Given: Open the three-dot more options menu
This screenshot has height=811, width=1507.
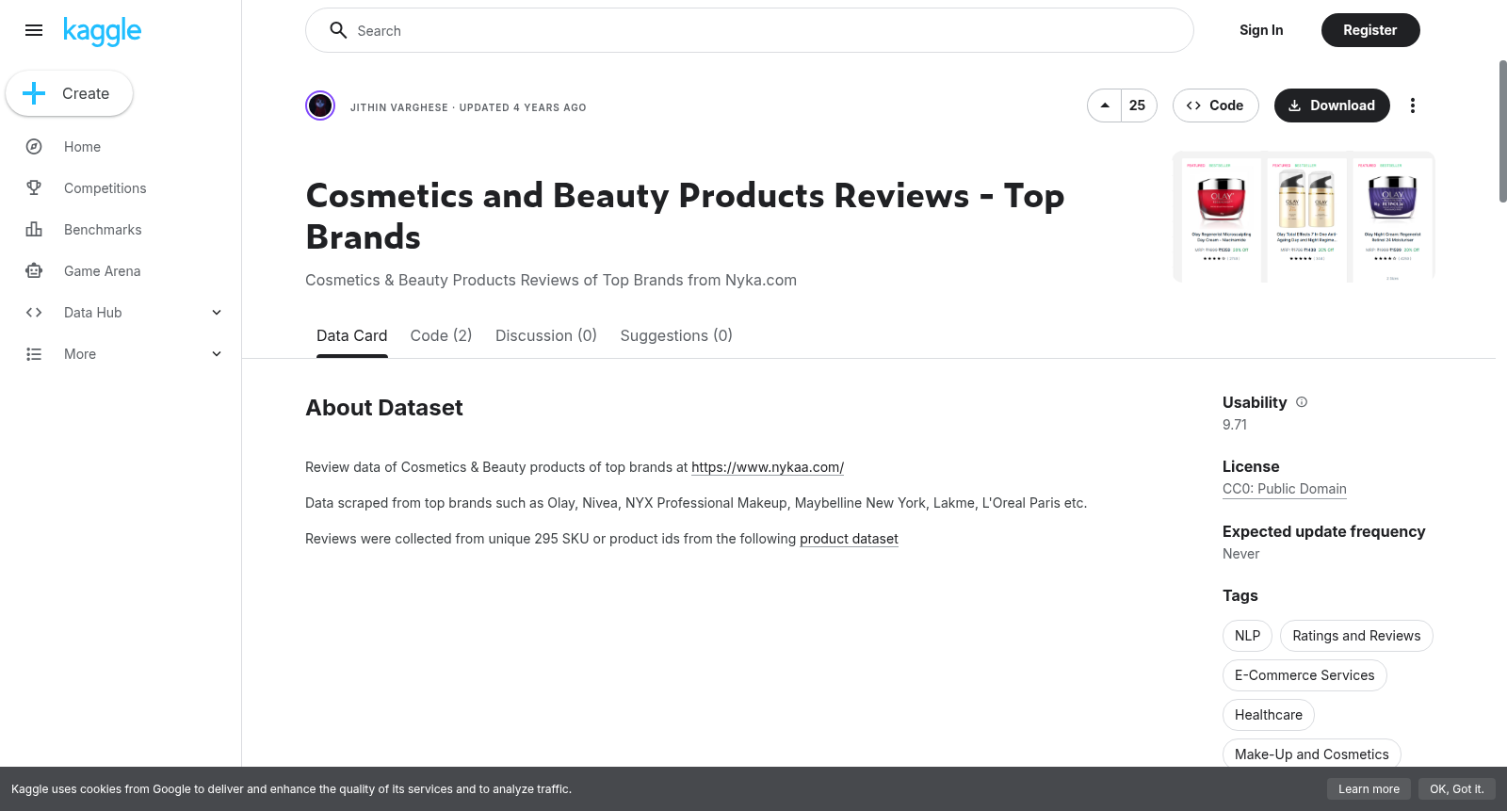Looking at the screenshot, I should [1413, 105].
